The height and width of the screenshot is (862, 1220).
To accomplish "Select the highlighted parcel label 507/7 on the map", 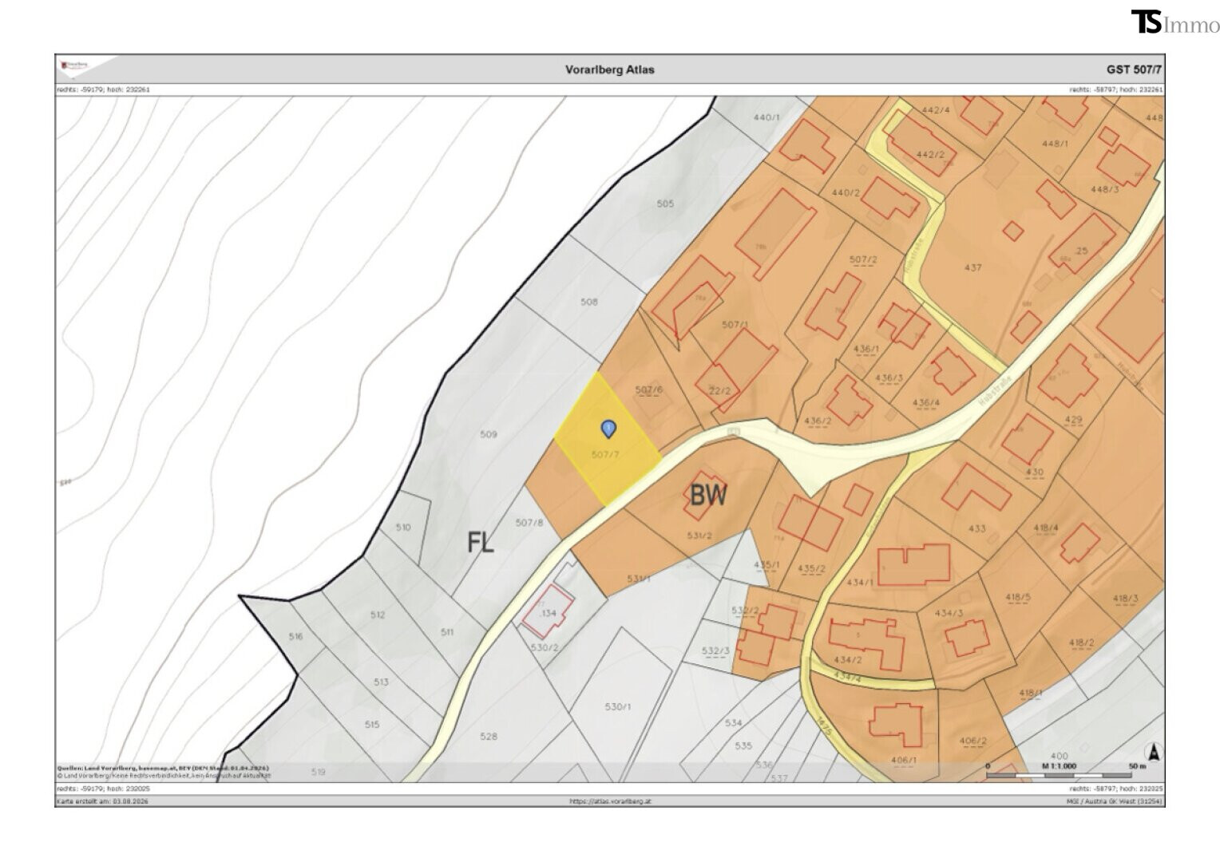I will (x=604, y=454).
